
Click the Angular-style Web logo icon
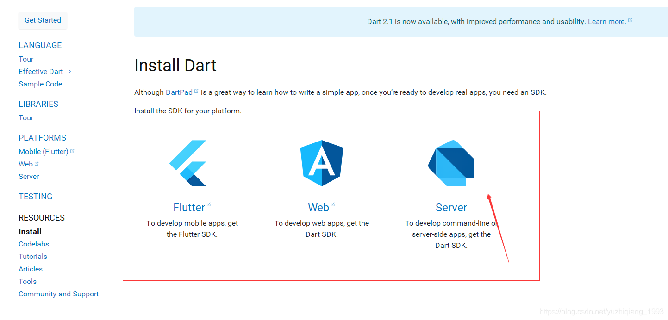[322, 163]
